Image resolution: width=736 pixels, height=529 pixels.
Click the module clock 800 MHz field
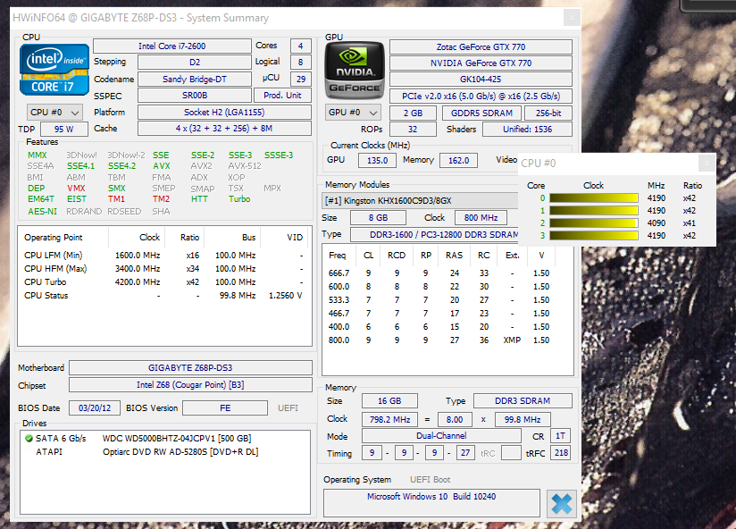tap(481, 218)
